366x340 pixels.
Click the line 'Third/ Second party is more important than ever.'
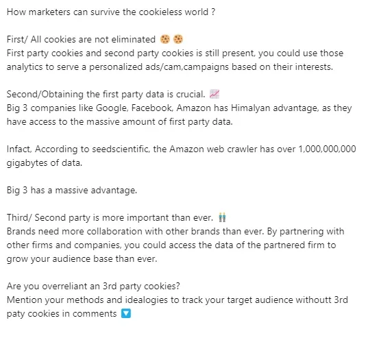(x=110, y=217)
